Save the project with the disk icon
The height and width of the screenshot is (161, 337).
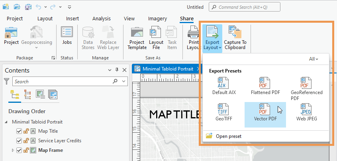click(28, 7)
